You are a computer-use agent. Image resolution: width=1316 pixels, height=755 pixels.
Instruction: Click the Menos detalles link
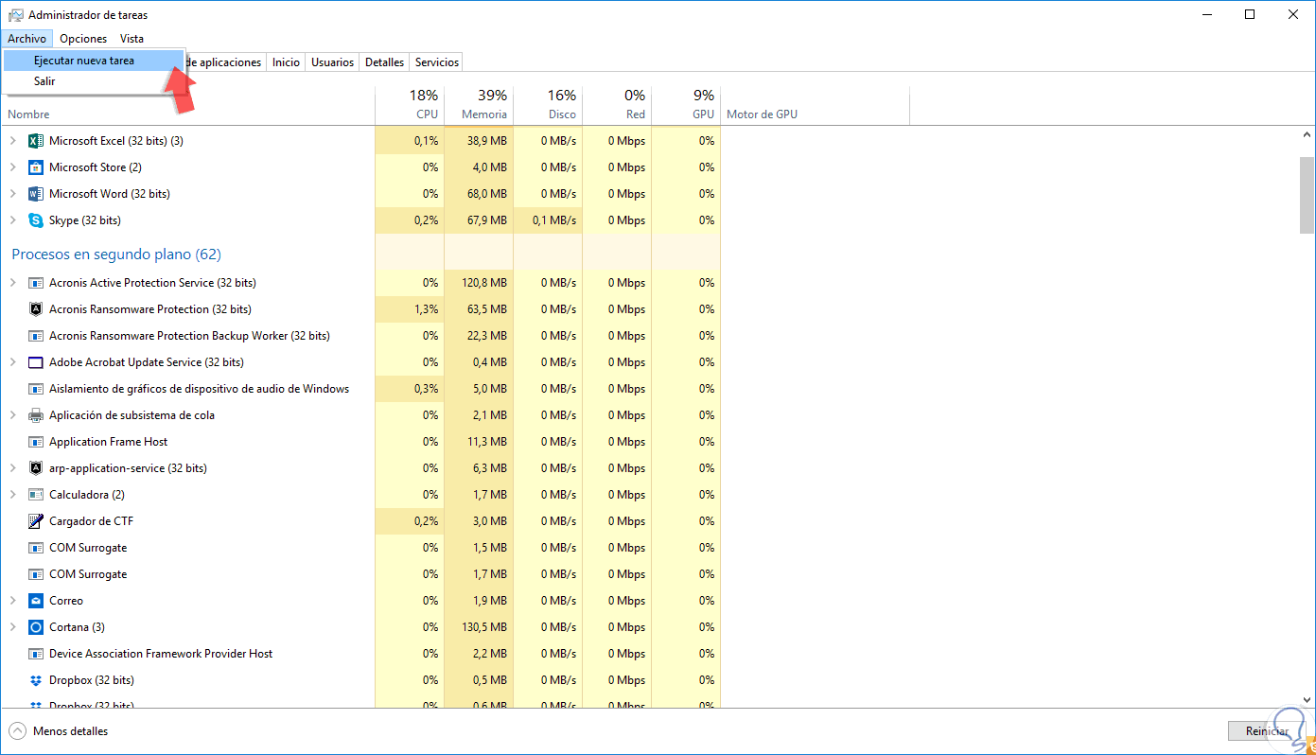(70, 731)
